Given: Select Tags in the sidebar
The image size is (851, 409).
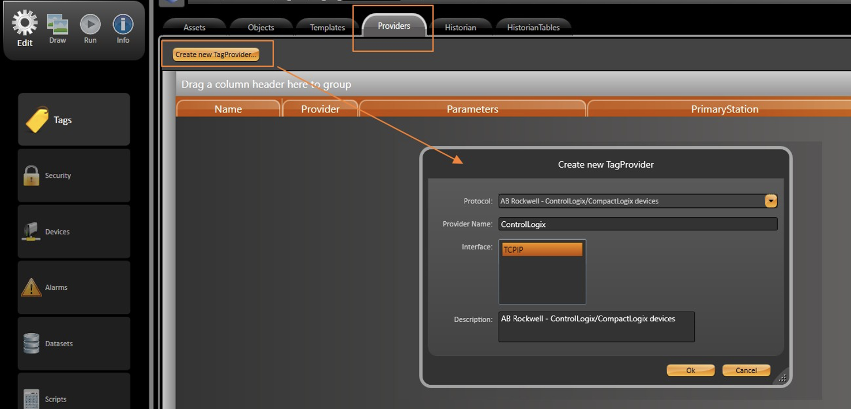Looking at the screenshot, I should tap(74, 120).
